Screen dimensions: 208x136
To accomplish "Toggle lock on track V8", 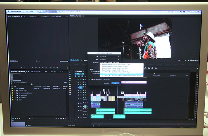I will point(78,80).
